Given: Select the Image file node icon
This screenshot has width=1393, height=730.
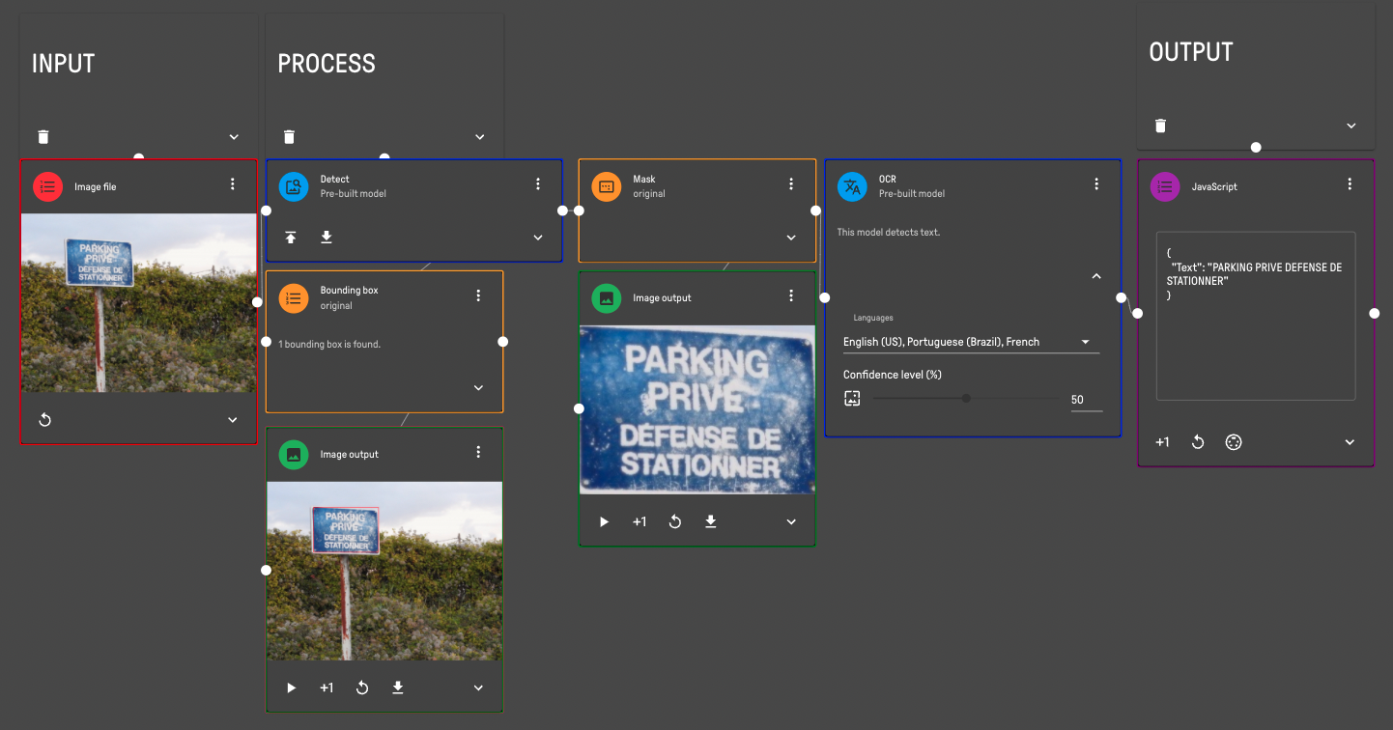Looking at the screenshot, I should pyautogui.click(x=47, y=186).
